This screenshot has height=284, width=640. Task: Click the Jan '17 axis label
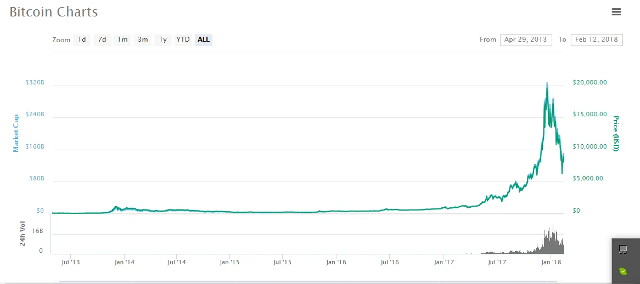(x=444, y=262)
